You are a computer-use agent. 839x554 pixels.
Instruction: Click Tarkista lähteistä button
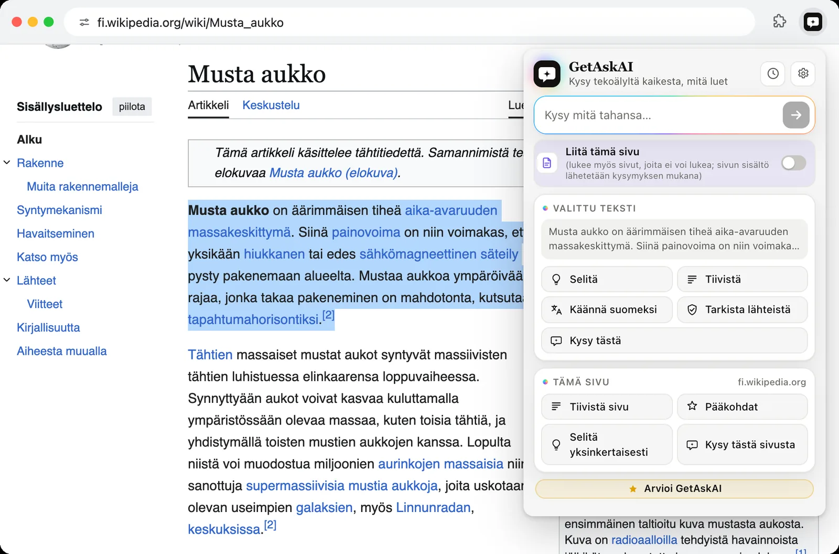(x=742, y=310)
